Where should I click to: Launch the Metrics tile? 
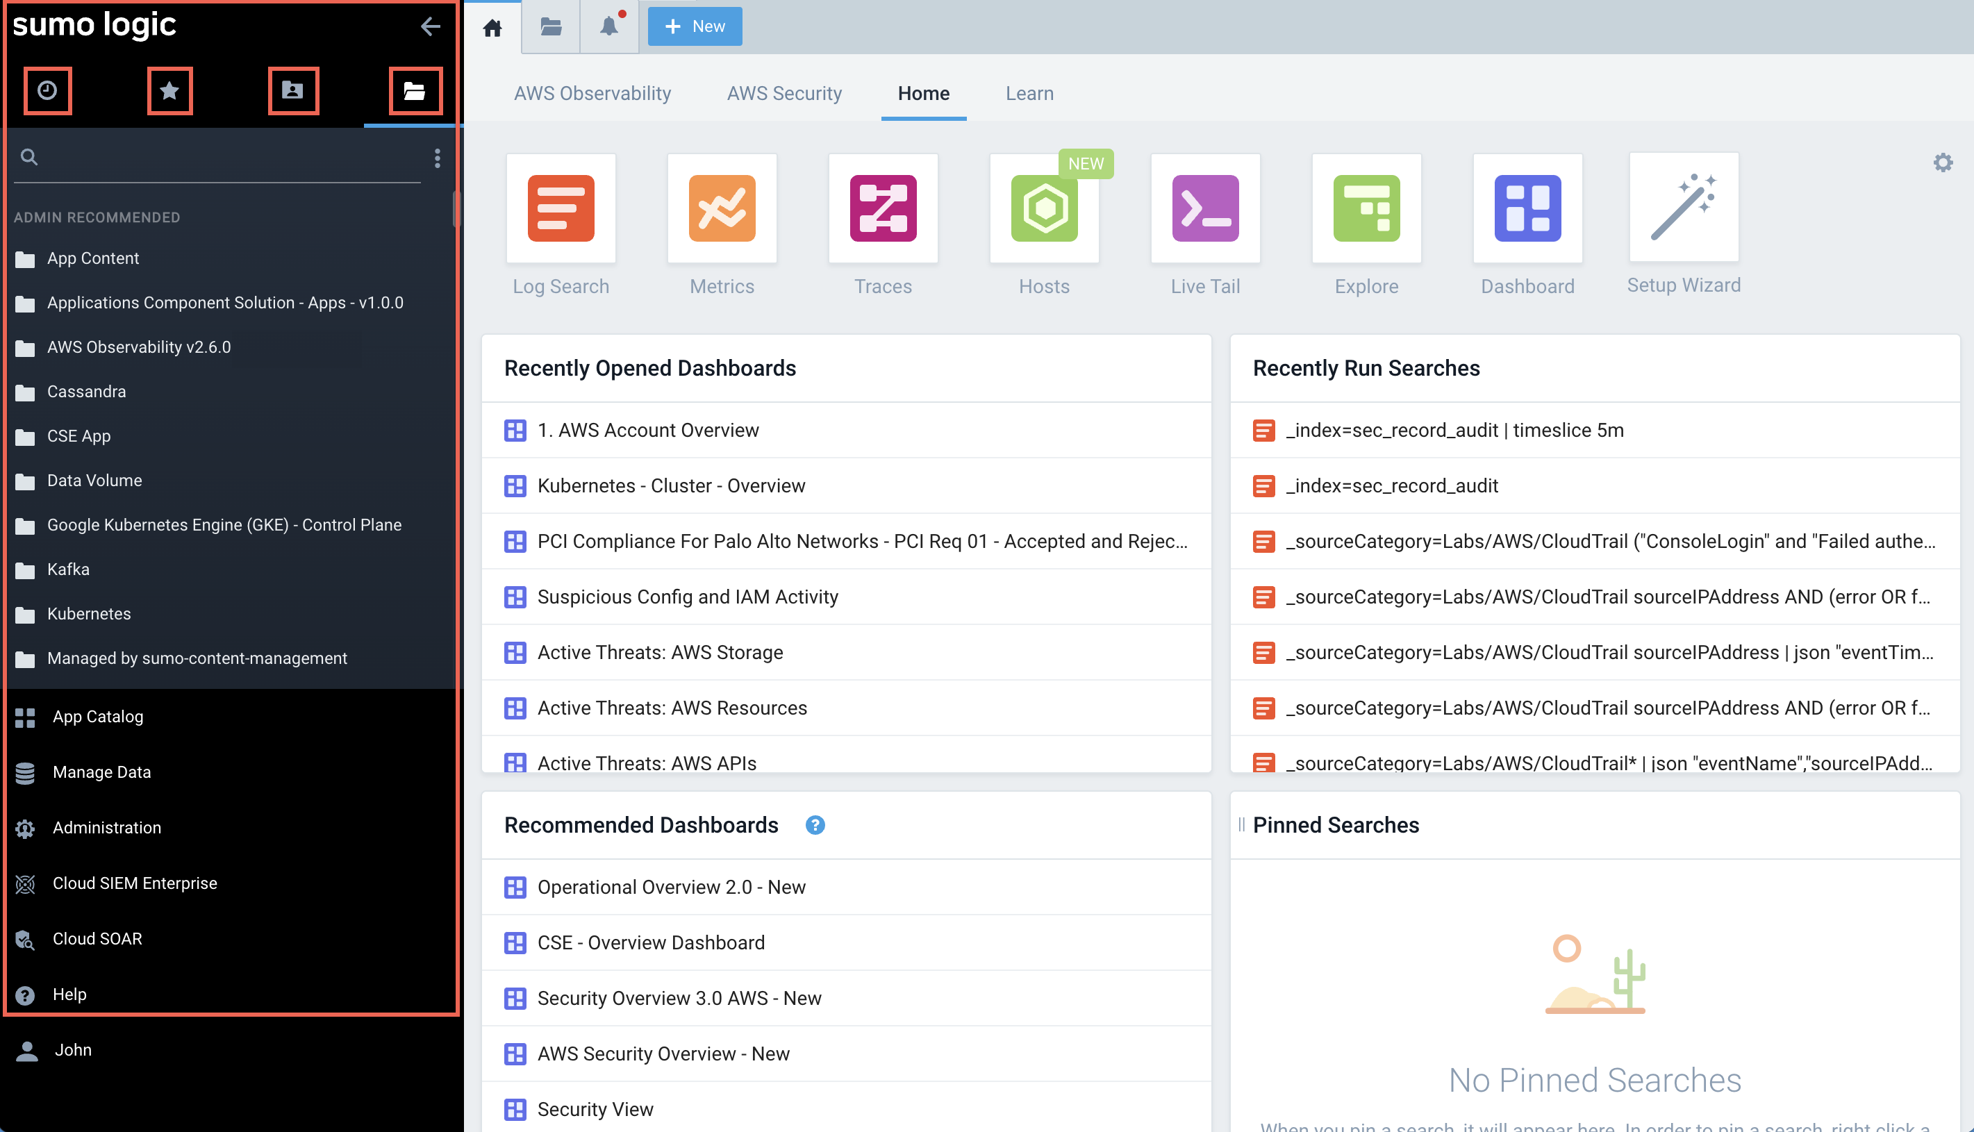tap(722, 208)
